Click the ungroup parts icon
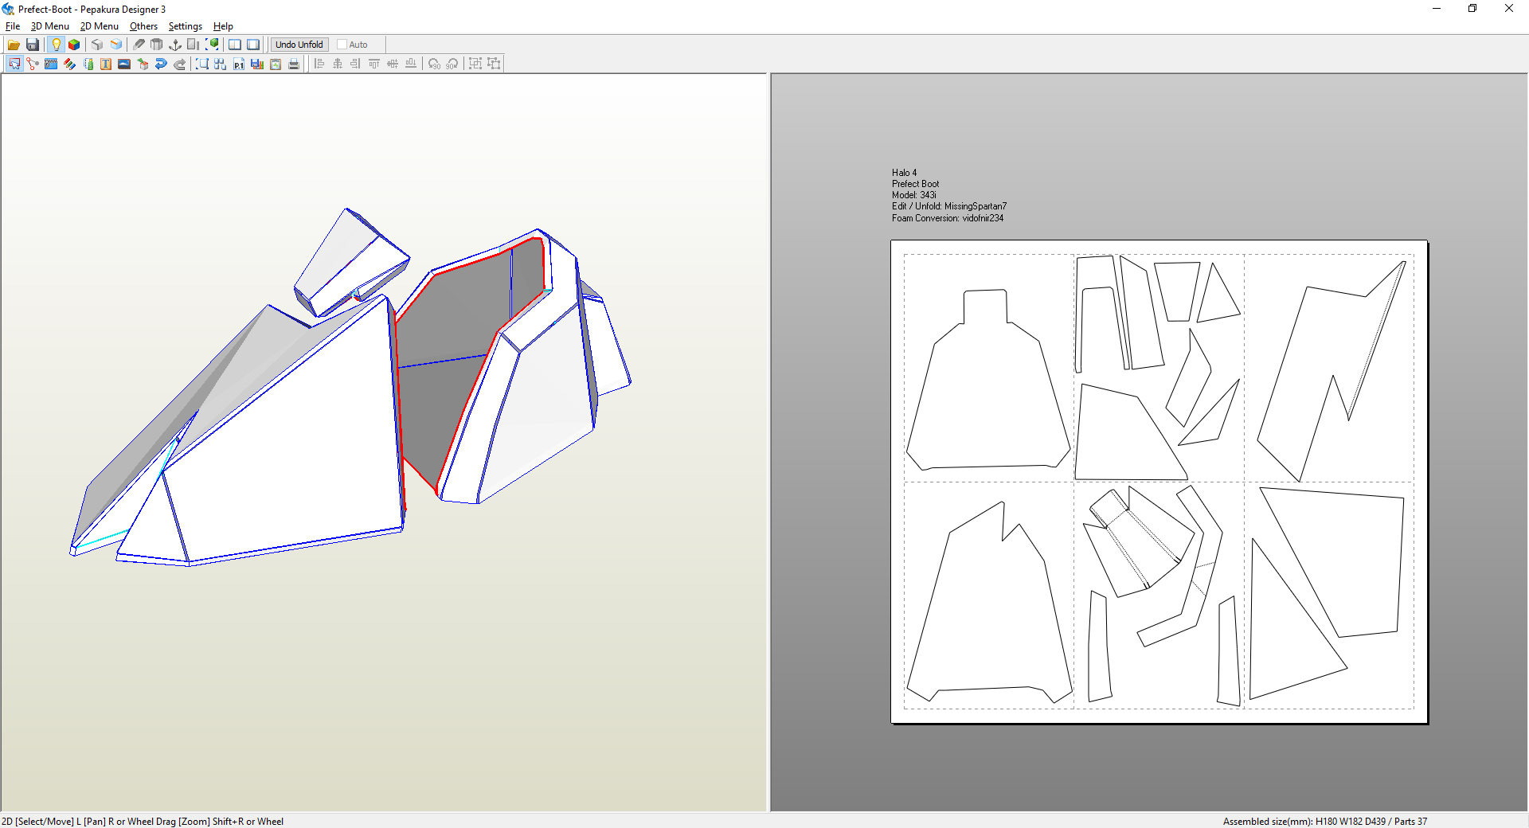 pos(494,64)
